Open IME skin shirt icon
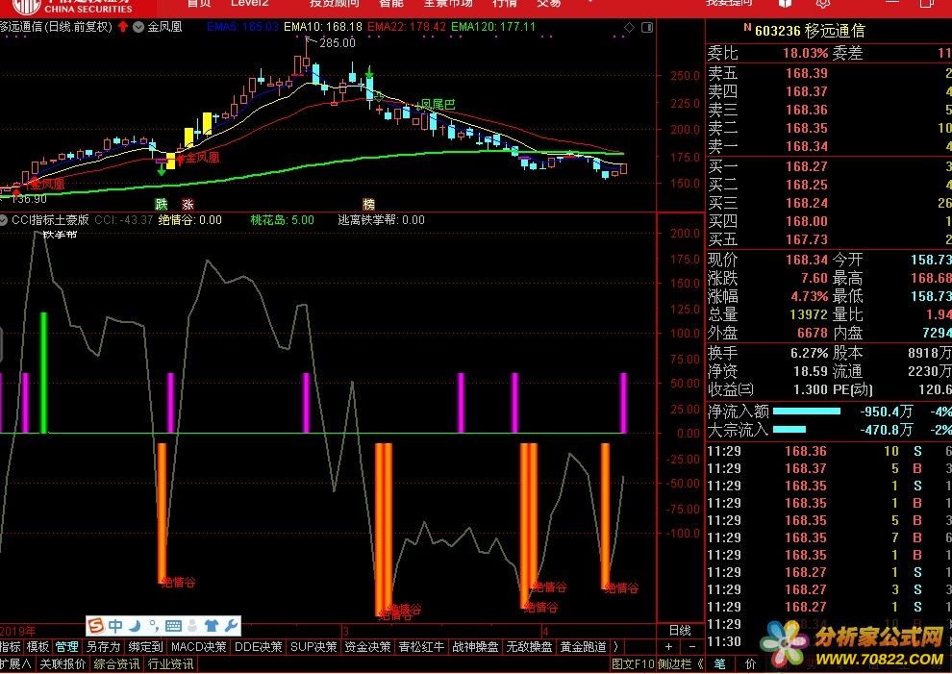952x674 pixels. coord(212,625)
